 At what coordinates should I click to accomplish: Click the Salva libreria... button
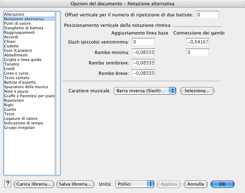(x=76, y=184)
